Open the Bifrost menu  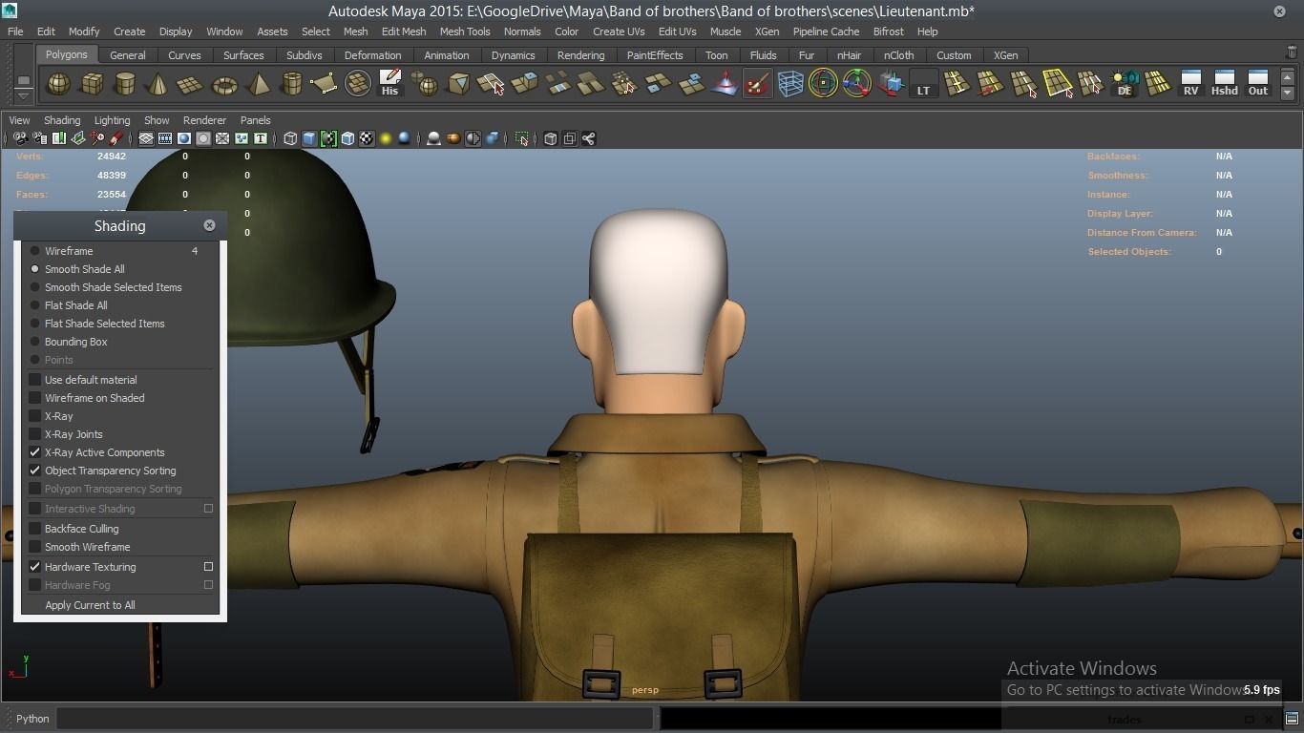pyautogui.click(x=888, y=31)
